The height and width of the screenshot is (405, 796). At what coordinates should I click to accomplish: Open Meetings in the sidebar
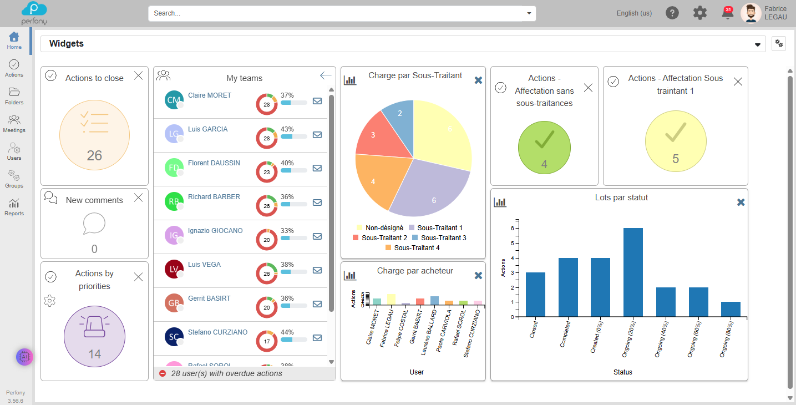14,124
